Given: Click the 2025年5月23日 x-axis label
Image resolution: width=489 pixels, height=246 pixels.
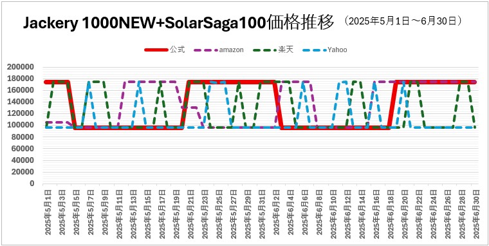Looking at the screenshot, I should (x=205, y=214).
